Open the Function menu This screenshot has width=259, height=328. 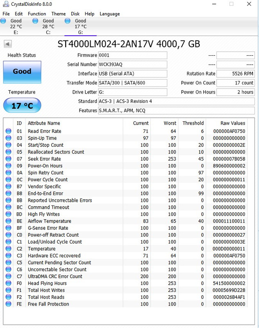pos(37,14)
